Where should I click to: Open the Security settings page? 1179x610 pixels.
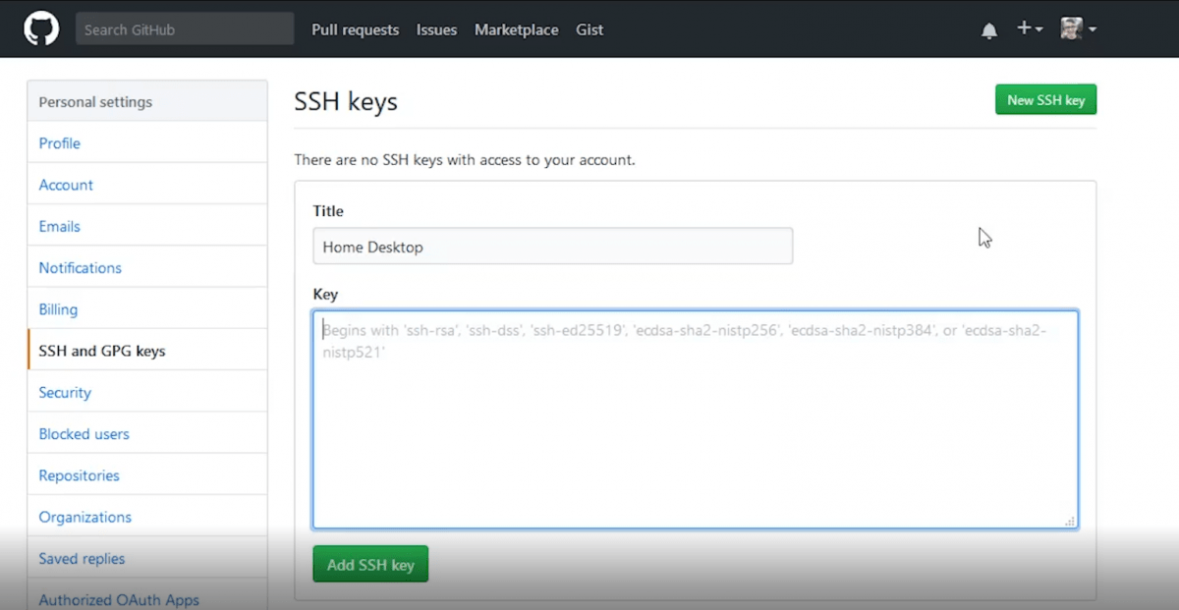(x=65, y=392)
